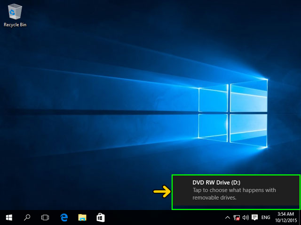
Task: Show hidden system tray icons
Action: click(228, 217)
